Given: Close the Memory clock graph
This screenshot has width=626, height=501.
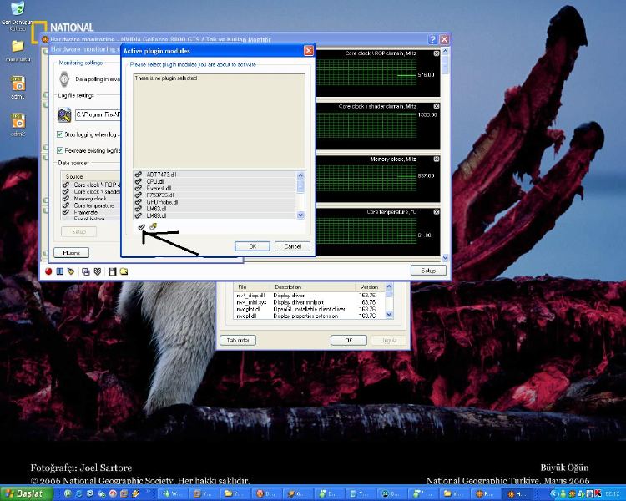Looking at the screenshot, I should tap(437, 159).
